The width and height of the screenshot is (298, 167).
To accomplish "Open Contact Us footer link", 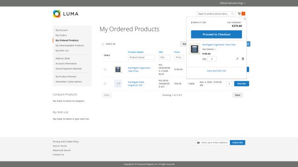I will [58, 154].
